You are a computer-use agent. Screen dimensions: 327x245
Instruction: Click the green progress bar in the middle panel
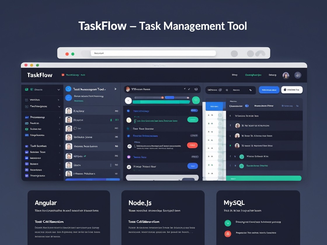161,102
